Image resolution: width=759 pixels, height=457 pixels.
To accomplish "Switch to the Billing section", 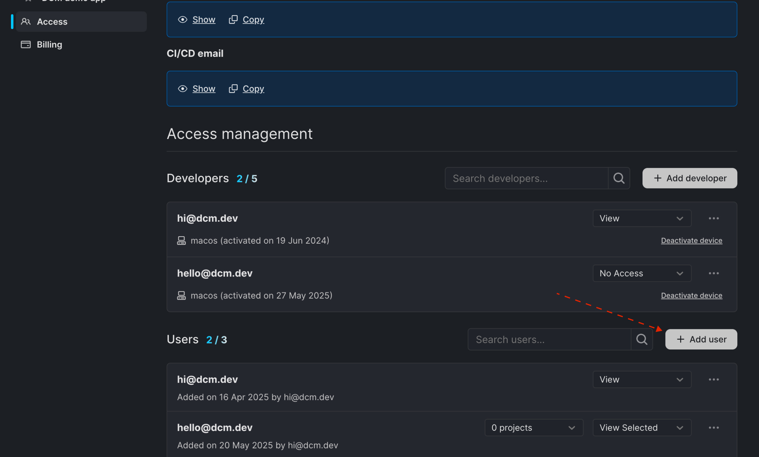I will 49,44.
